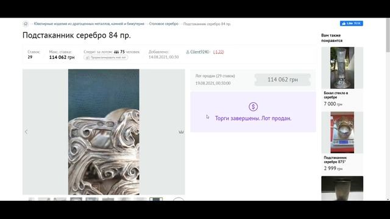The image size is (390, 219).
Task: Click 'Лот продан (29 ставок)' text
Action: point(215,76)
